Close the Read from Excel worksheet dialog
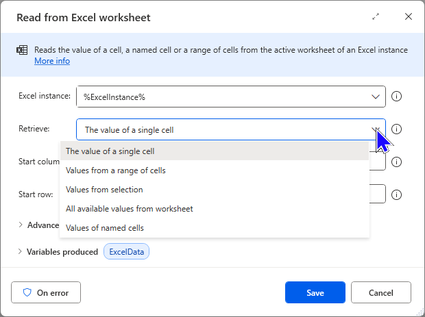Screen dimensions: 425x317 [x=409, y=16]
